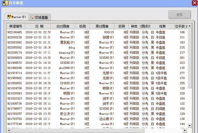
Task: Click date 2016-12-30 17:07
Action: coord(38,88)
